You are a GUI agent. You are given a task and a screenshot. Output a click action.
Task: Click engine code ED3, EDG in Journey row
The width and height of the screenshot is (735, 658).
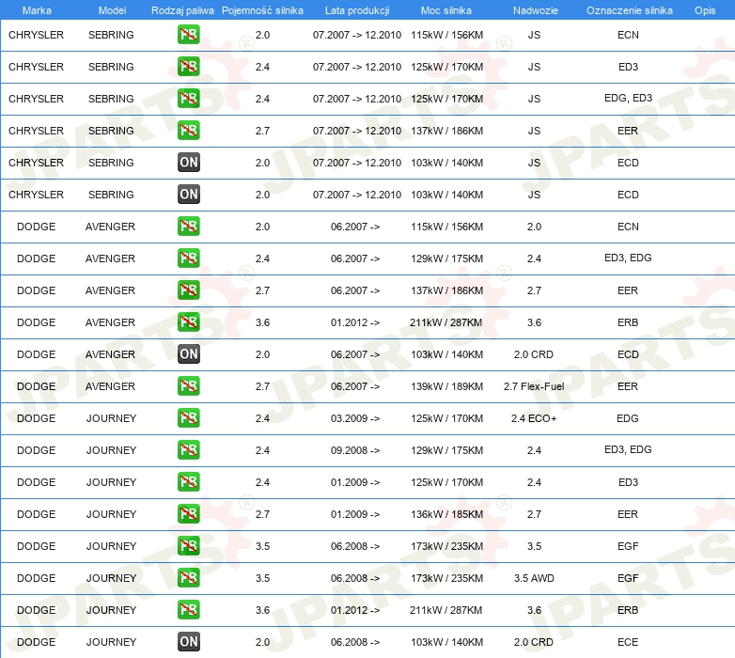tap(628, 449)
